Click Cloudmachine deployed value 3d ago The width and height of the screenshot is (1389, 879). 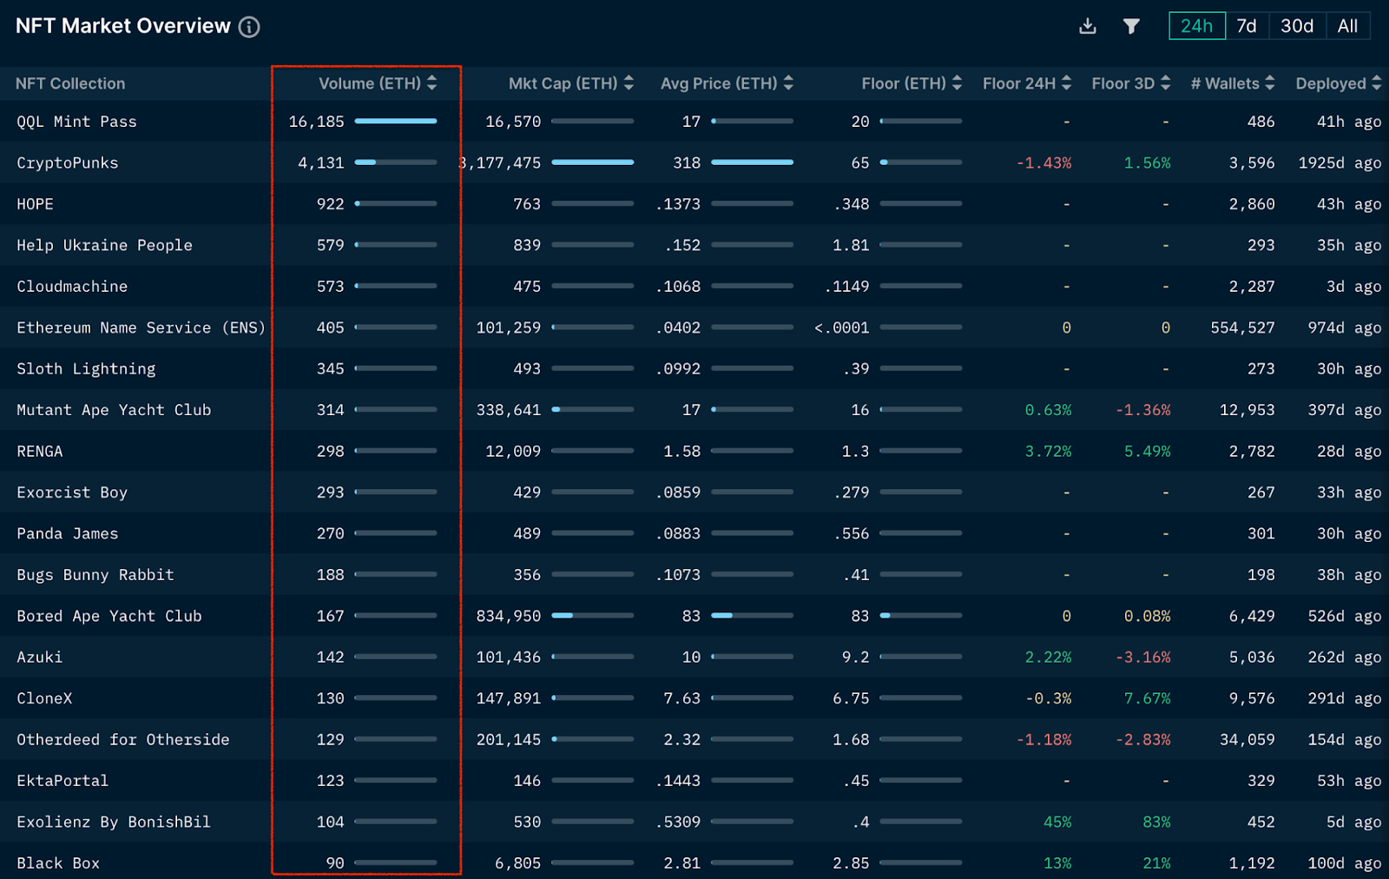point(1353,287)
